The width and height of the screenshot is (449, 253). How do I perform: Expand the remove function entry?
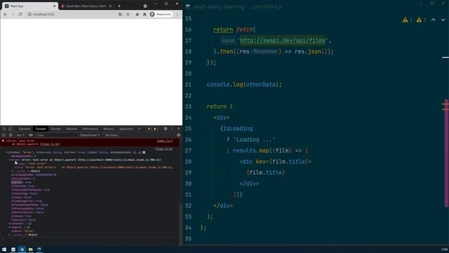[x=10, y=227]
